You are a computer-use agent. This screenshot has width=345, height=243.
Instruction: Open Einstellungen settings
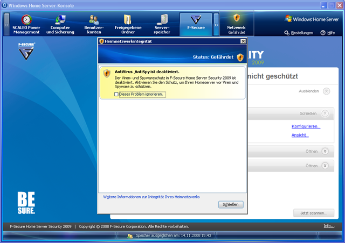(299, 33)
